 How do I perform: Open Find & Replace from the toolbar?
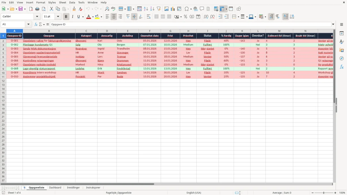(x=107, y=9)
